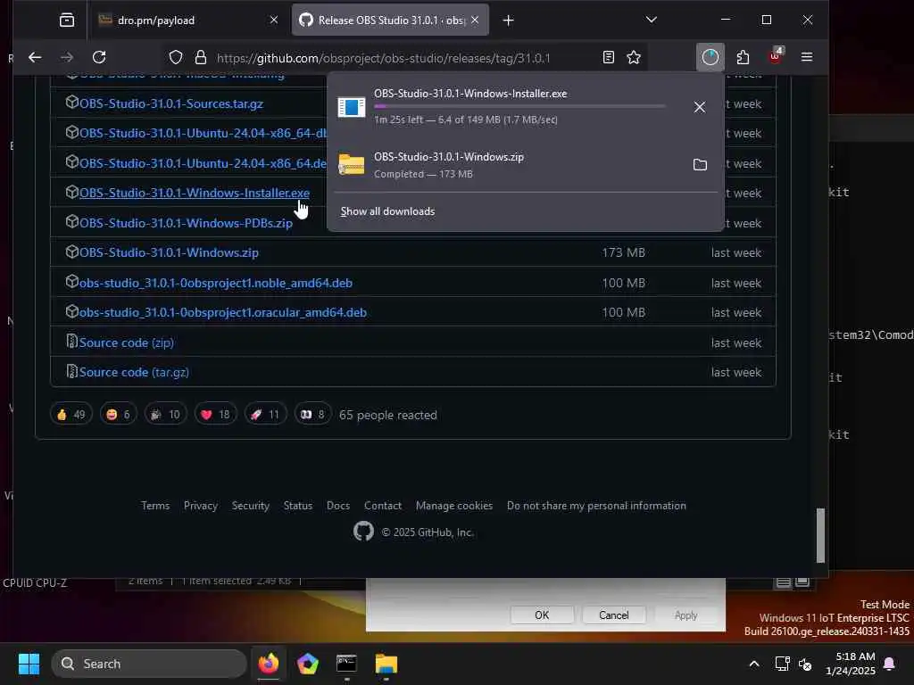Close the dro.pm/payload tab
Image resolution: width=914 pixels, height=685 pixels.
[x=273, y=21]
